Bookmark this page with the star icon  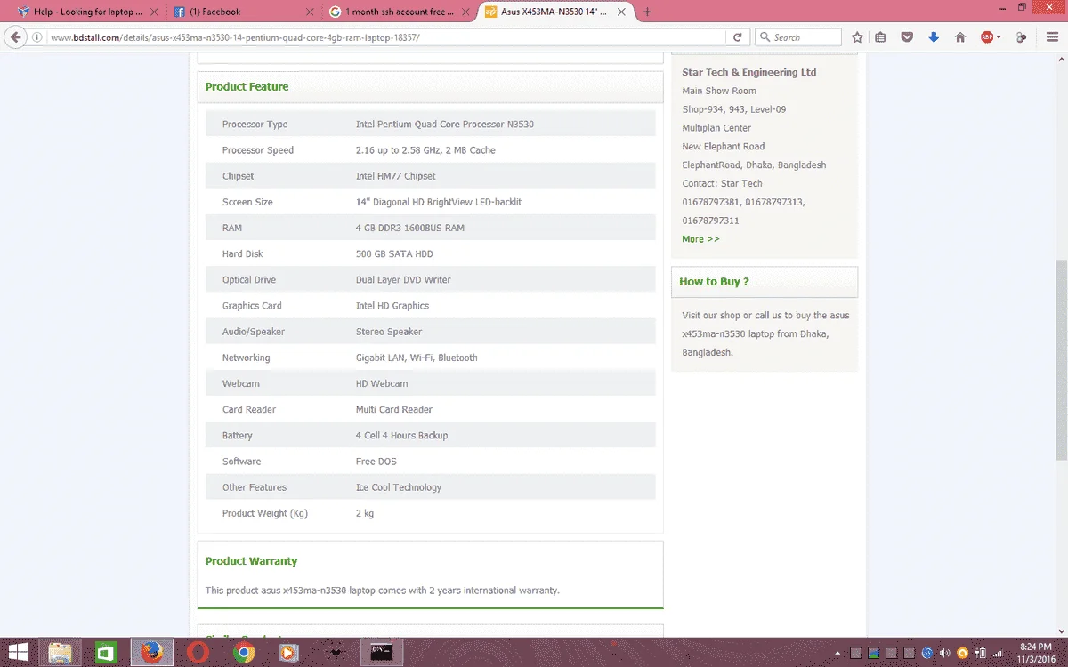pyautogui.click(x=857, y=37)
